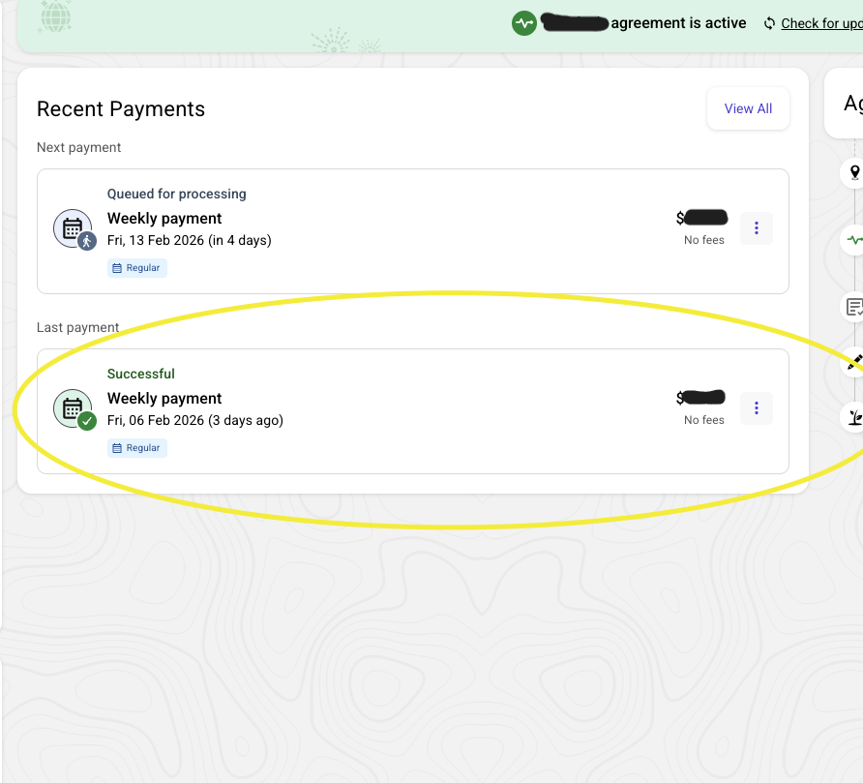Screen dimensions: 863x783
Task: Click the globe icon in the green banner
Action: coord(56,16)
